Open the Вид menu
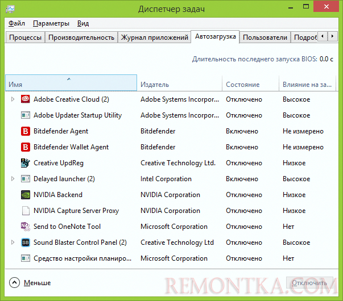 tap(83, 23)
